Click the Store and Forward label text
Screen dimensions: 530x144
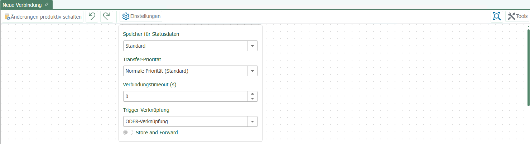tap(157, 133)
